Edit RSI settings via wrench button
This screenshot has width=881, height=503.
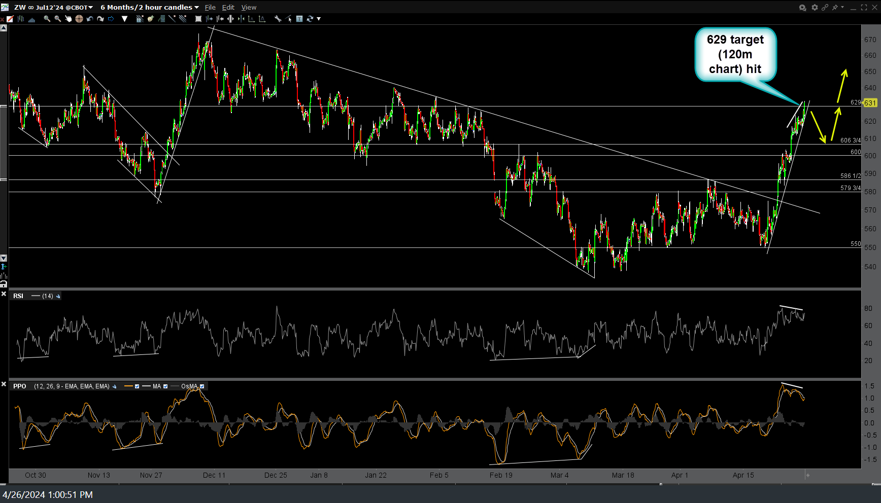58,296
